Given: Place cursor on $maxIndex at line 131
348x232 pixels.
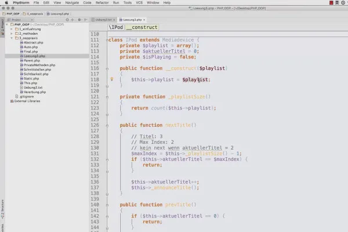Looking at the screenshot, I should coord(144,154).
